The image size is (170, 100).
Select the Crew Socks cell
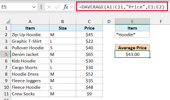[30, 94]
